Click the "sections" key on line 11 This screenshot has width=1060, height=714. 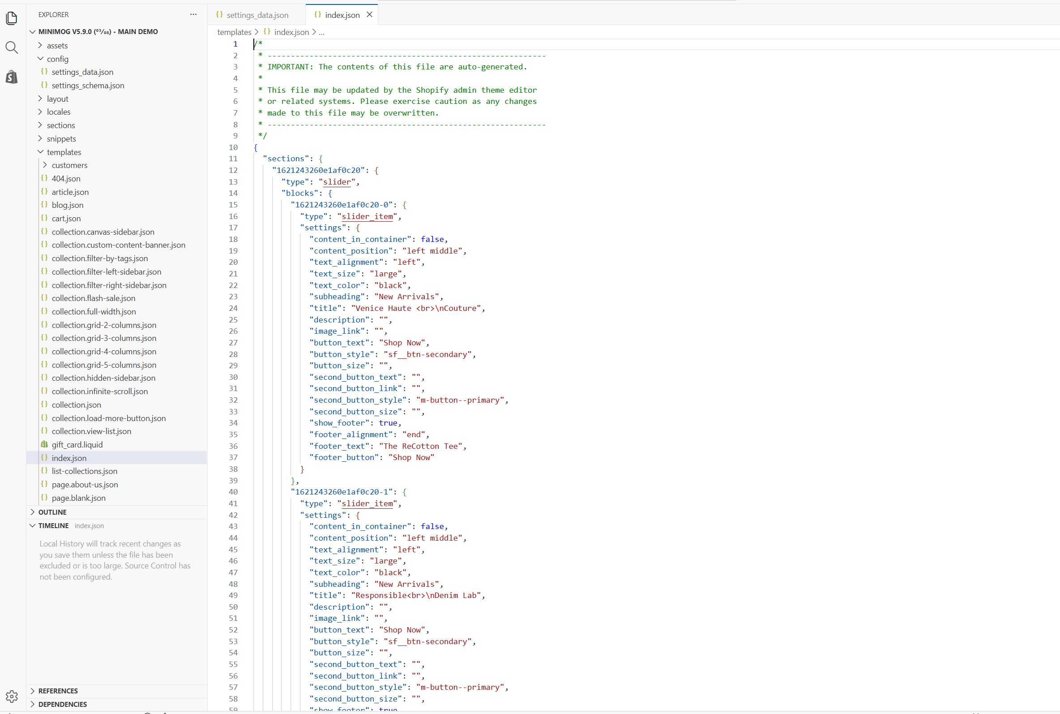point(286,159)
